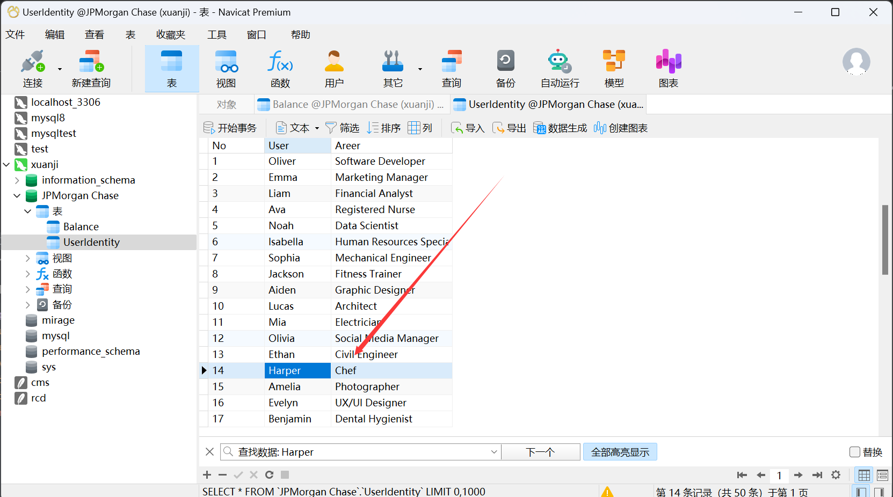Open the 工具 tools menu
The width and height of the screenshot is (893, 497).
click(x=217, y=34)
